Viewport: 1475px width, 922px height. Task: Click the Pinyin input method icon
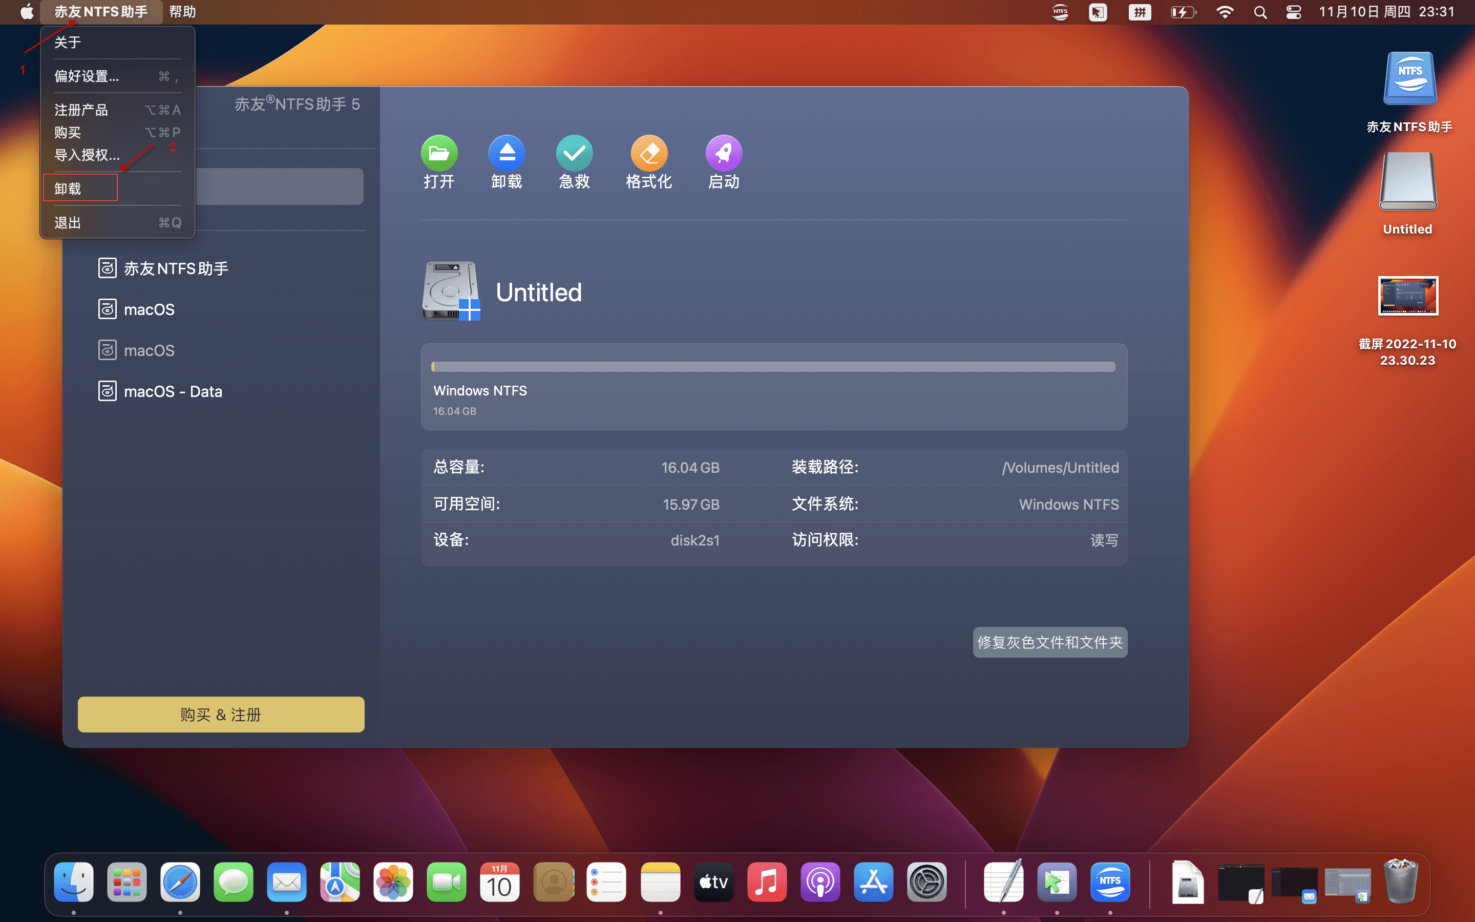pyautogui.click(x=1139, y=12)
